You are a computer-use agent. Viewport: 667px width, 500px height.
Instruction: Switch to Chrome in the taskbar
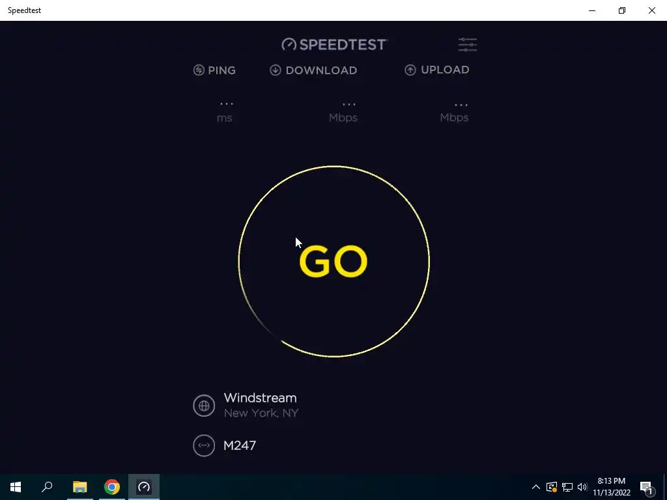coord(112,487)
